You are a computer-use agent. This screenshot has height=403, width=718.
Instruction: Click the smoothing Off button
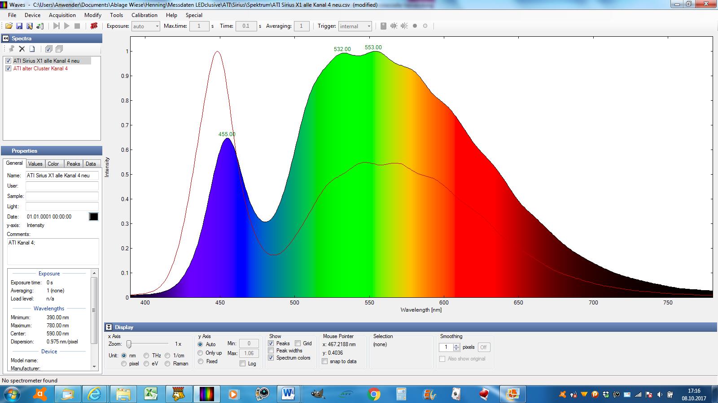[483, 347]
